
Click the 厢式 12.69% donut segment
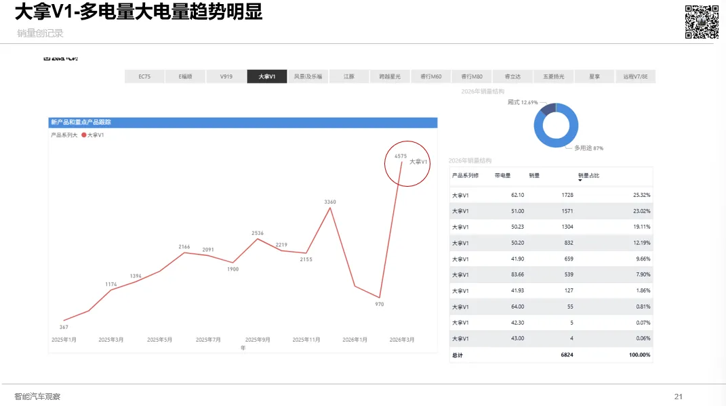point(549,110)
